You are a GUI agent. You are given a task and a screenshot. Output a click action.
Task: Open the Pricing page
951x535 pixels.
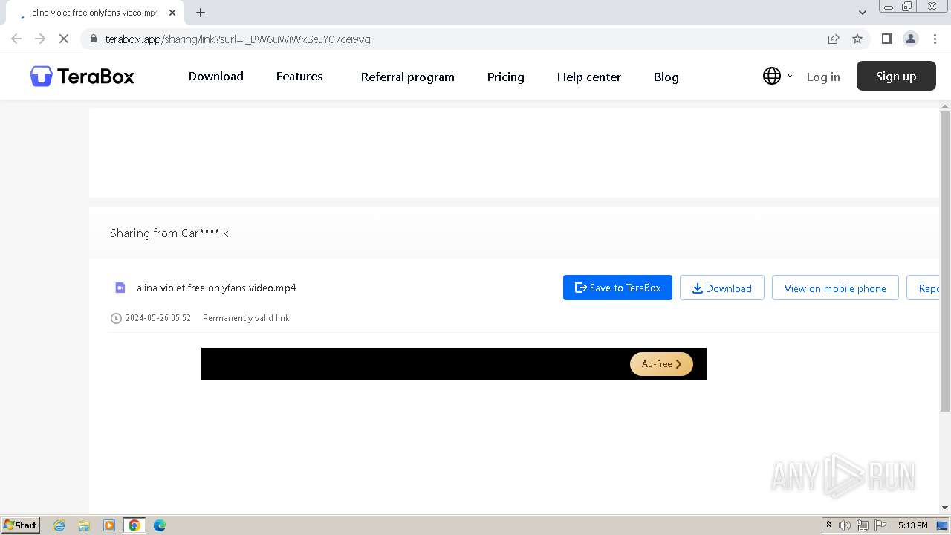coord(505,77)
